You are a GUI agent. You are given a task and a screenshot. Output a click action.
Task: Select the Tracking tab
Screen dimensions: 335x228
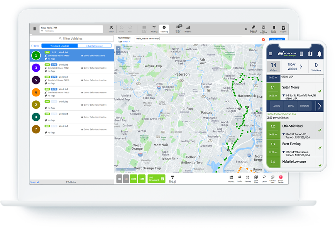(164, 29)
